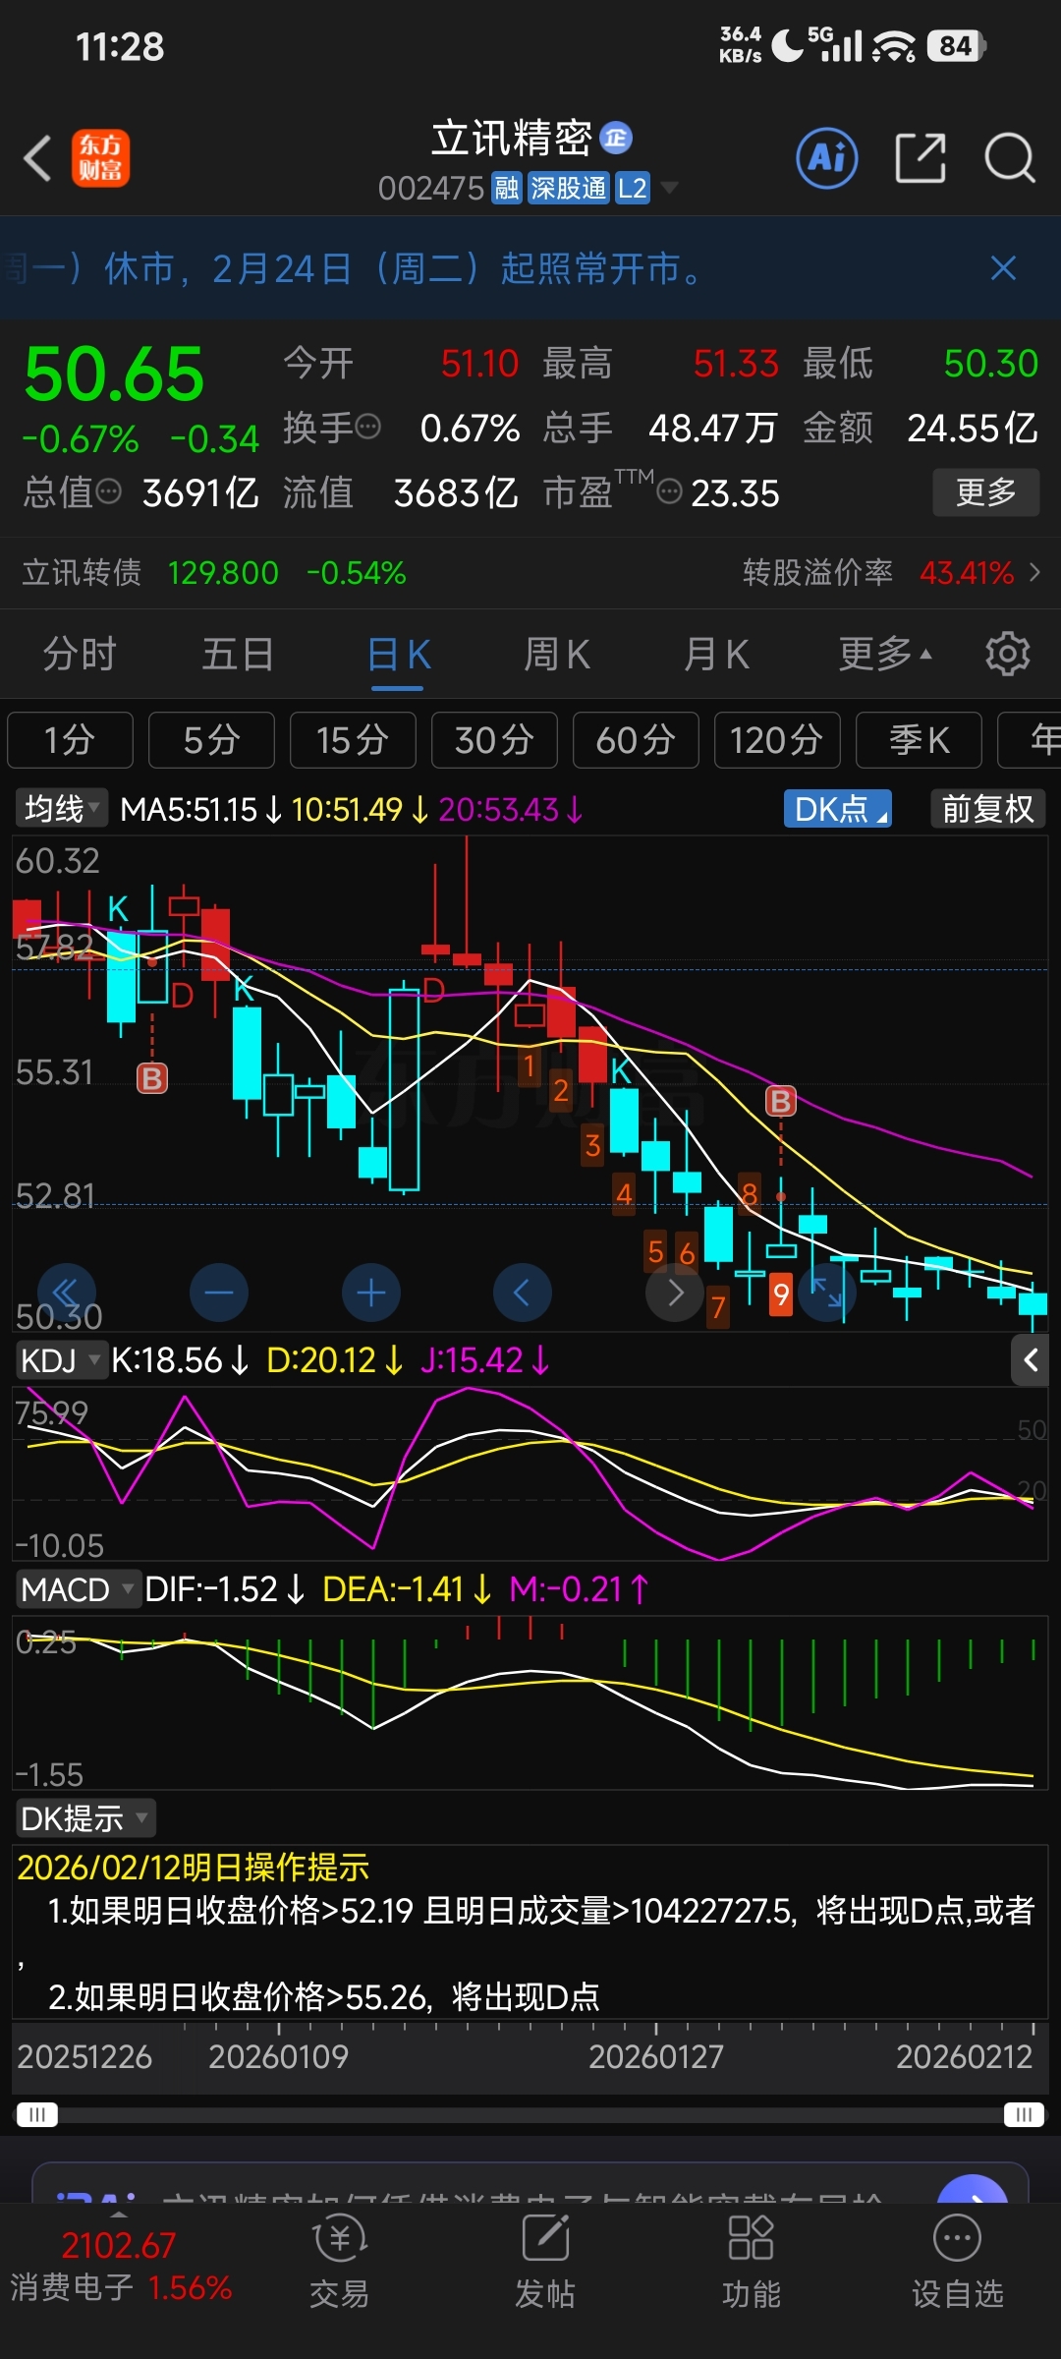
Task: Zoom out chart with minus icon
Action: coord(219,1293)
